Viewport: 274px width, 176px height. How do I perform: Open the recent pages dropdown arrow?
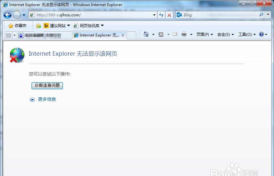(x=24, y=15)
